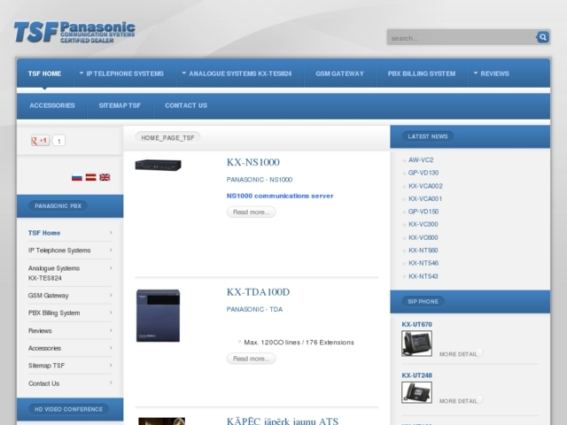Open the KX-VC300 latest news link
The height and width of the screenshot is (425, 567).
coord(423,224)
